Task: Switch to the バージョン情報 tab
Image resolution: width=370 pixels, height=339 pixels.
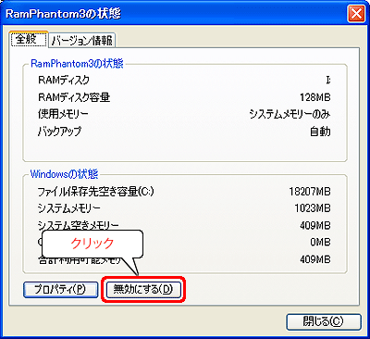Action: point(82,40)
